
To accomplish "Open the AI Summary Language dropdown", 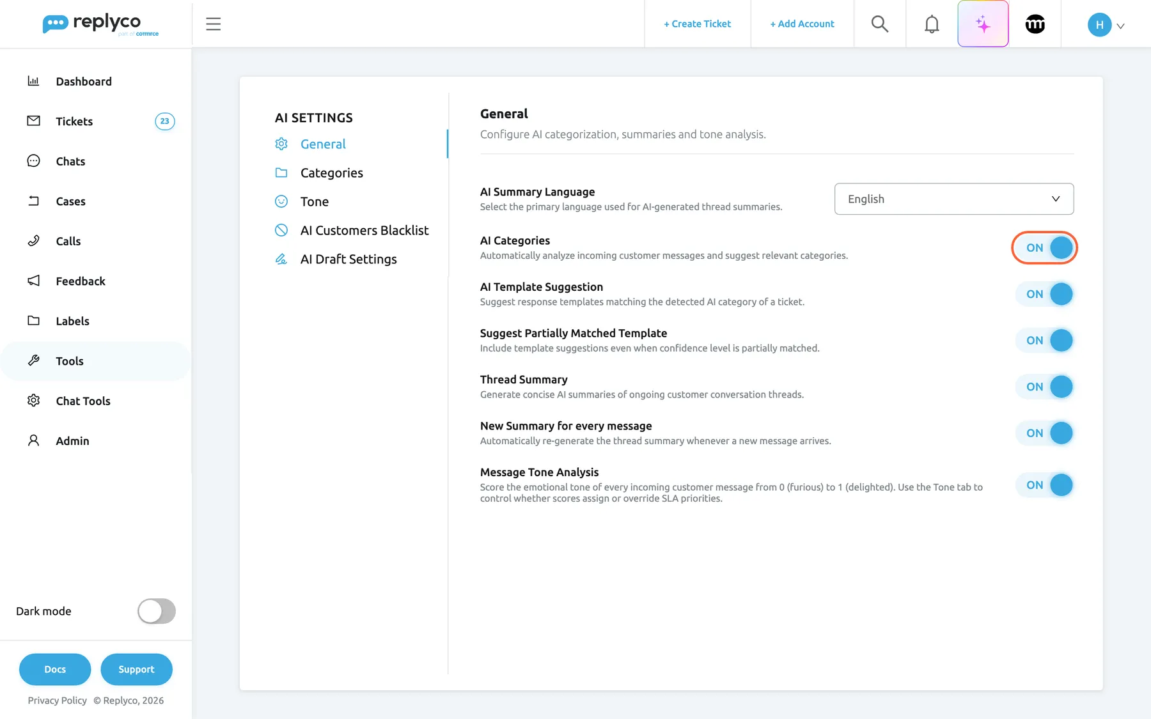I will click(953, 199).
